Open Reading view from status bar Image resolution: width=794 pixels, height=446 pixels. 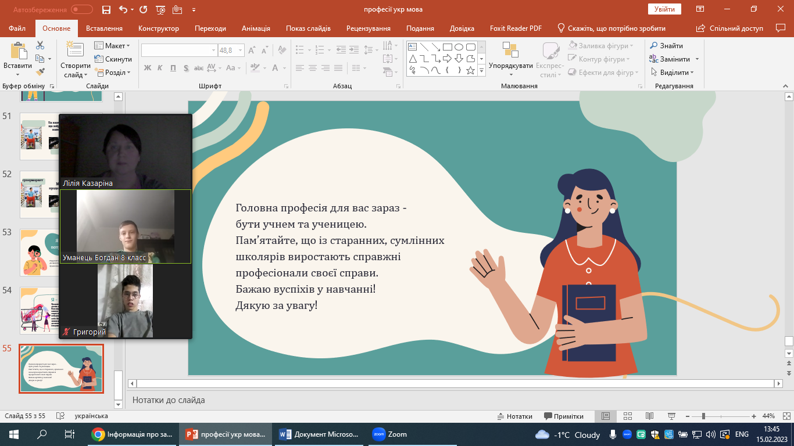tap(649, 416)
